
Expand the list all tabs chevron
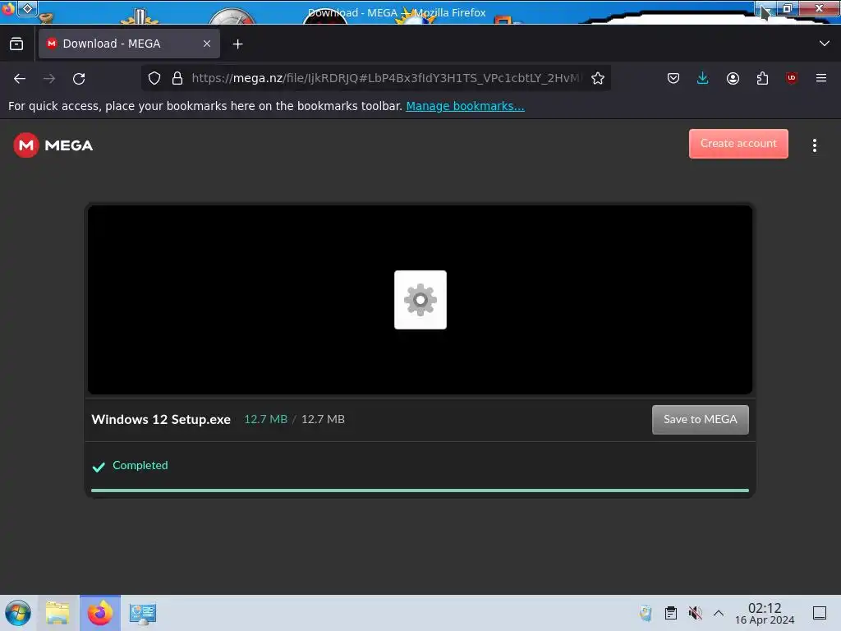(x=825, y=44)
